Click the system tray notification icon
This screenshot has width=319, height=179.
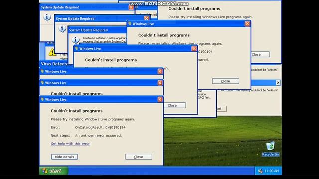(260, 171)
